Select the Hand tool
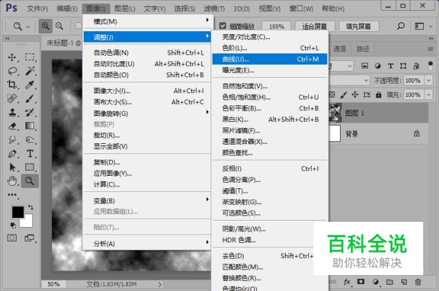The width and height of the screenshot is (439, 291). click(12, 181)
